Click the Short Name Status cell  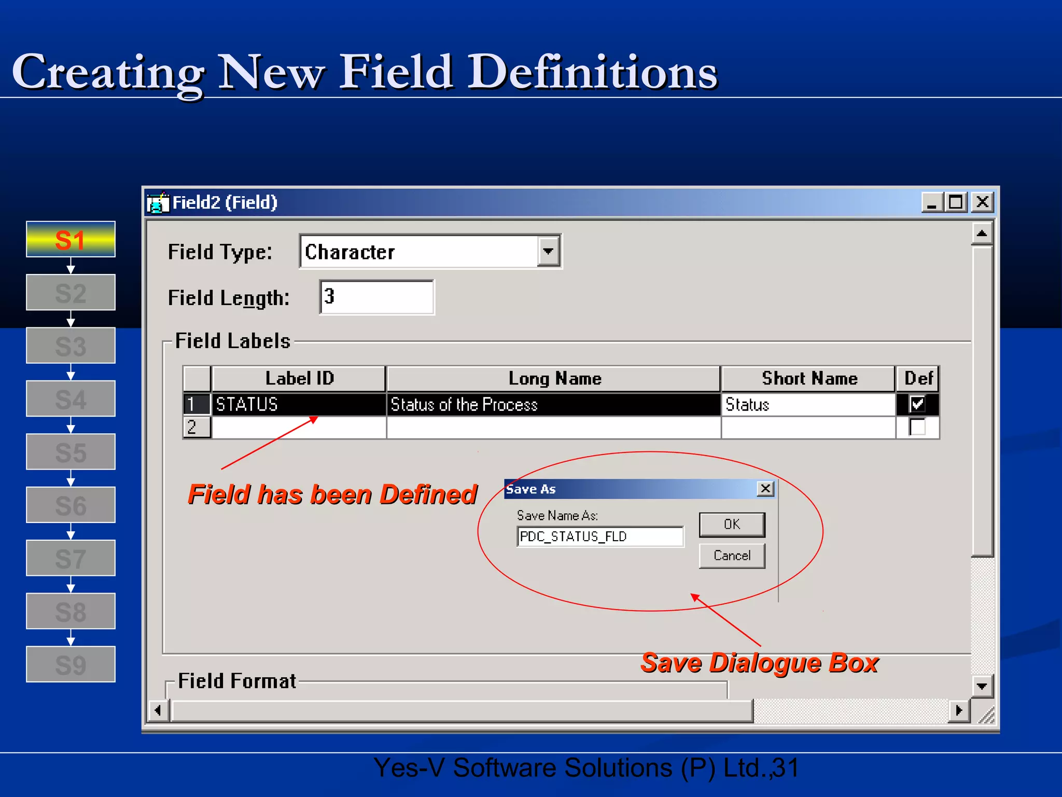pyautogui.click(x=808, y=404)
